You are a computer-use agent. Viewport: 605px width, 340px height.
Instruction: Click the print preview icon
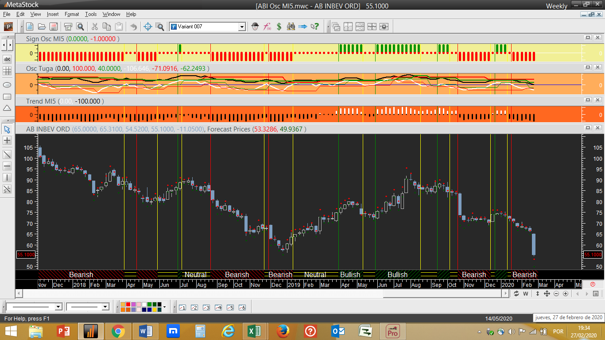(80, 27)
